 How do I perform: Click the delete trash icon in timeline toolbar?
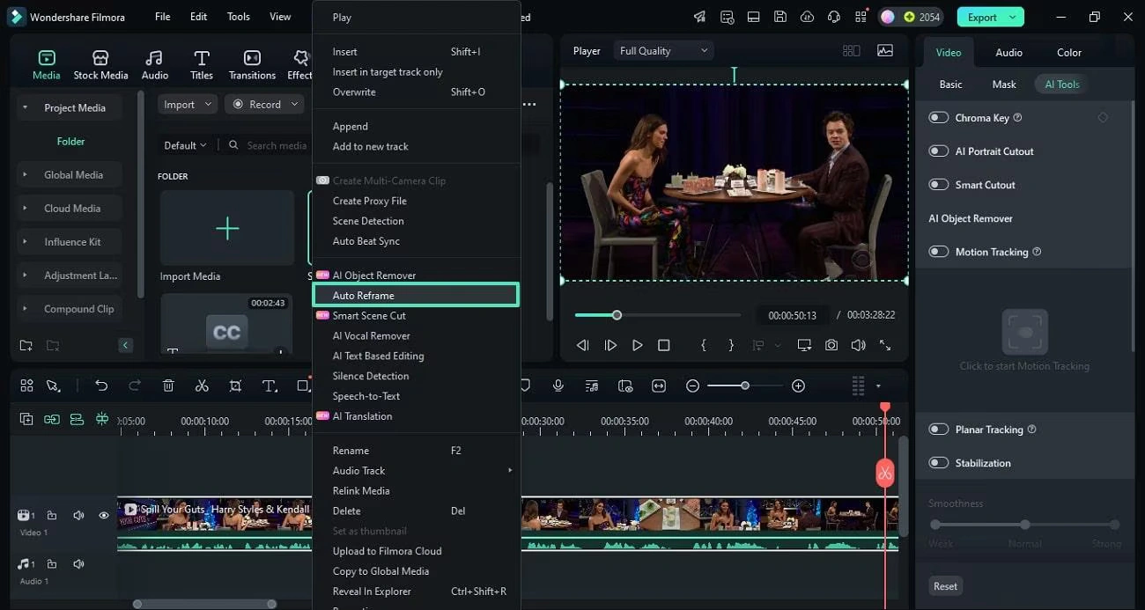(168, 386)
